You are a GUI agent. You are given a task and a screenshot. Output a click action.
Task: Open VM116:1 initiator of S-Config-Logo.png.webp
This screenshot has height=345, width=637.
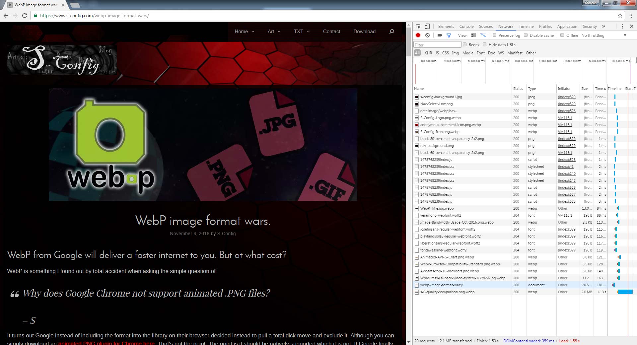click(565, 118)
